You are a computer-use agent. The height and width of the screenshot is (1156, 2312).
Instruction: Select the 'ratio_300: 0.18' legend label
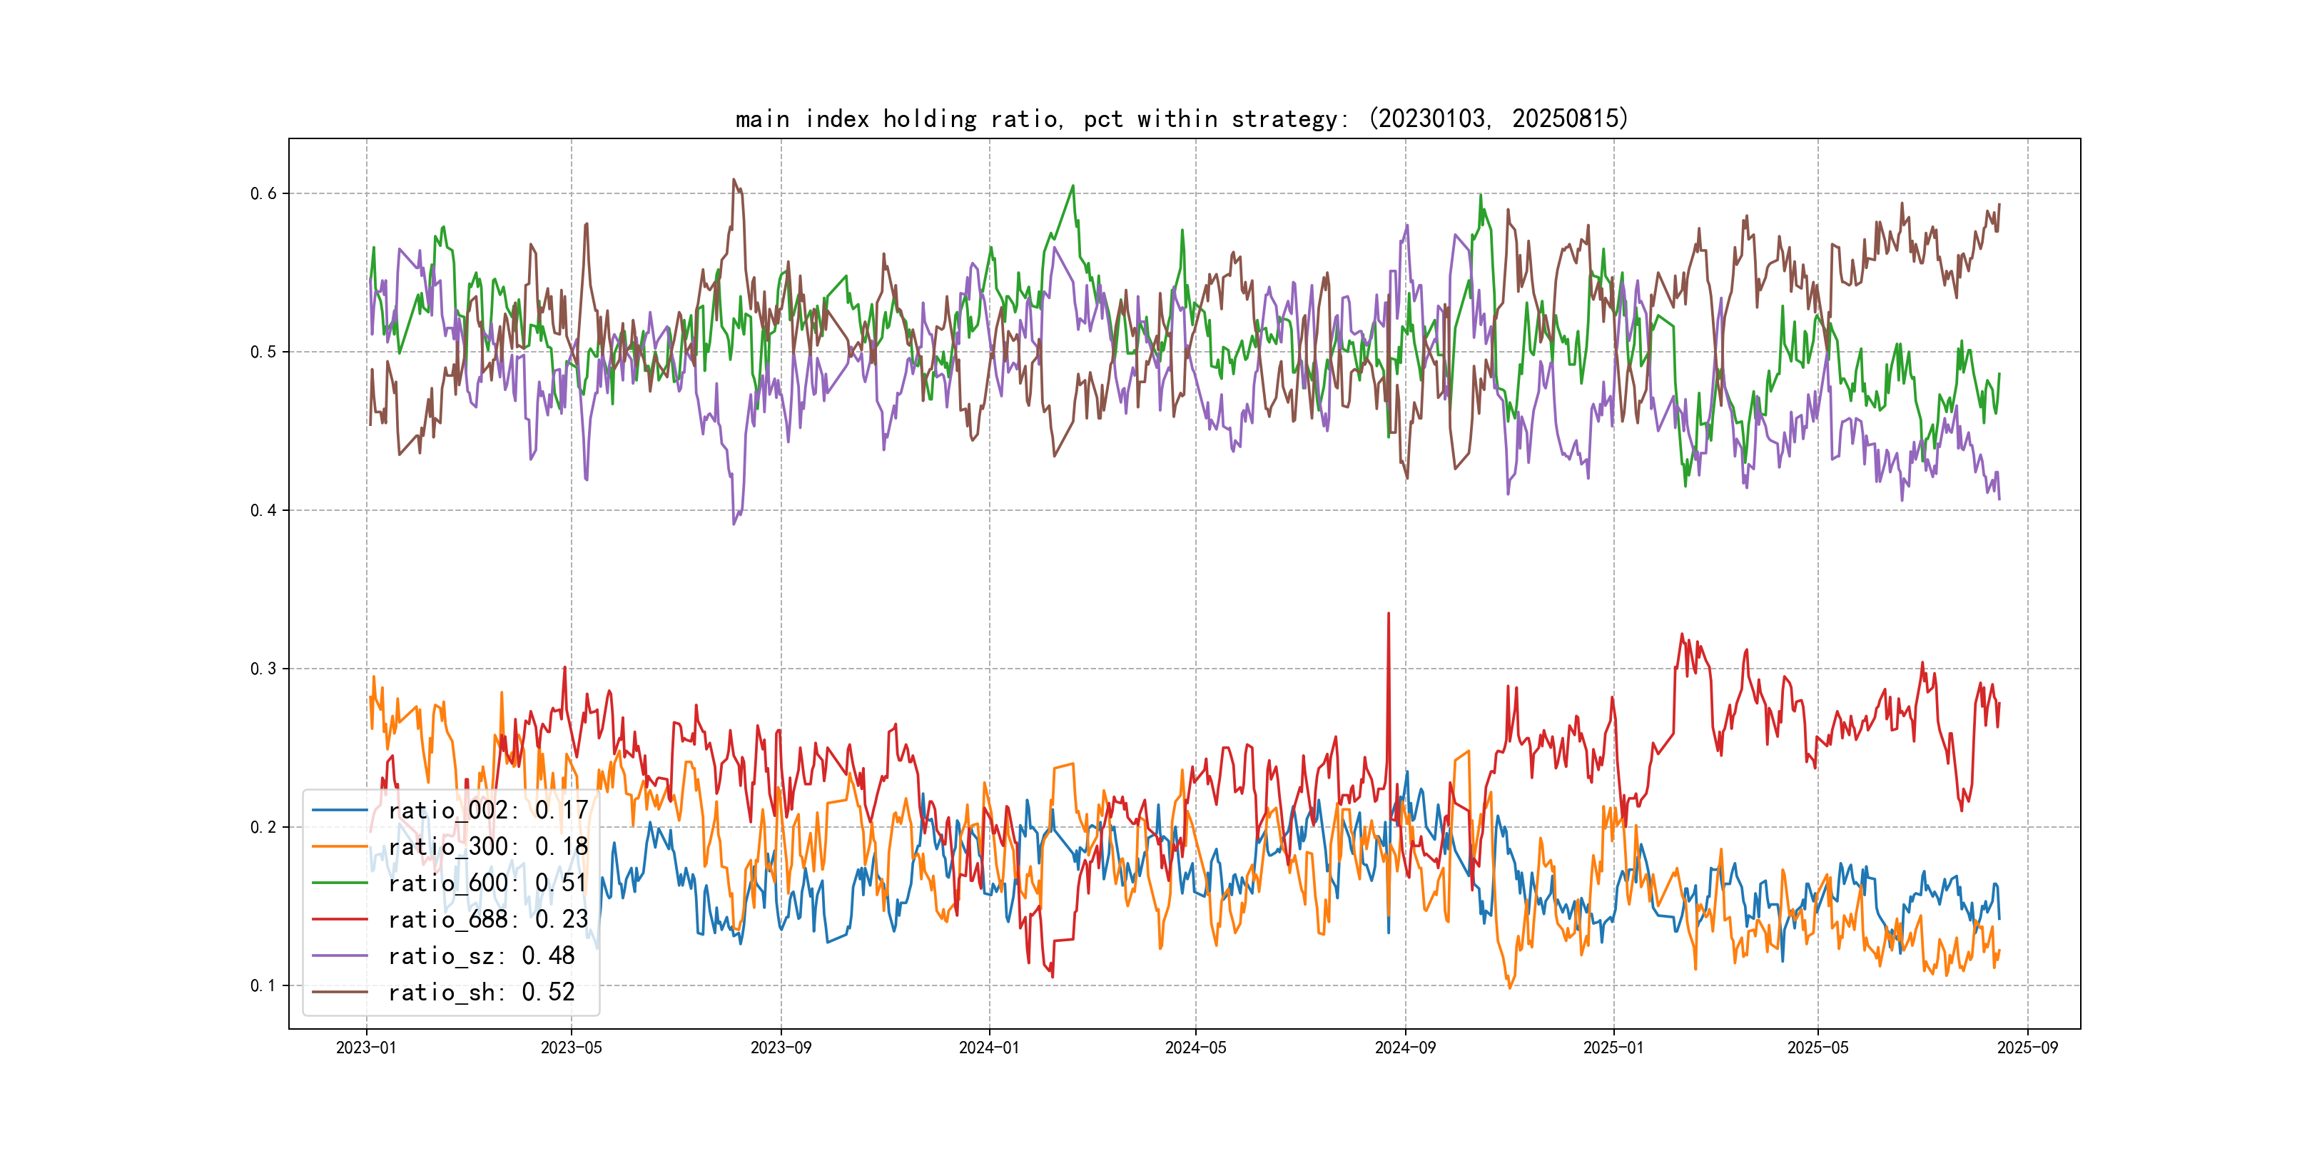coord(487,846)
